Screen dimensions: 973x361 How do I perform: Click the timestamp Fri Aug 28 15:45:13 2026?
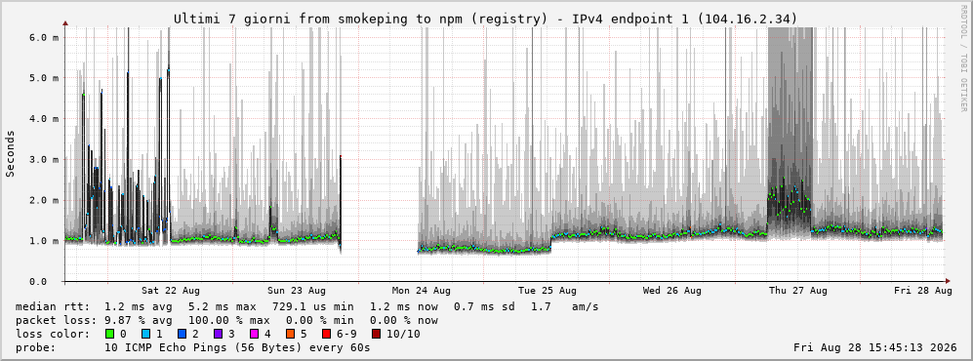click(x=875, y=347)
